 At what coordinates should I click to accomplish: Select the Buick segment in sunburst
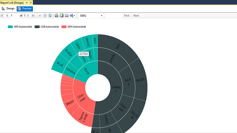pyautogui.click(x=88, y=71)
